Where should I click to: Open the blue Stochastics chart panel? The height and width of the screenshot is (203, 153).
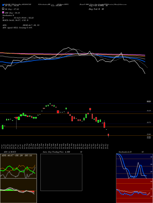click(134, 166)
